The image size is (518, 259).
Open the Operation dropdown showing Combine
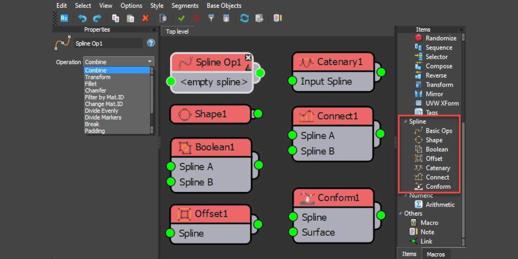pyautogui.click(x=119, y=62)
